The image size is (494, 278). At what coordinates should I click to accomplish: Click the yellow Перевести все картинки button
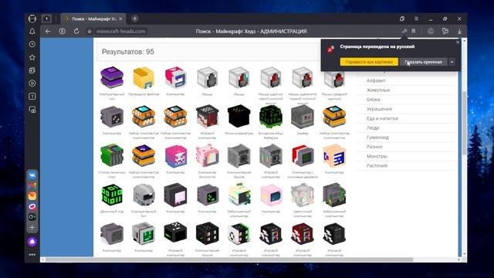pos(369,62)
